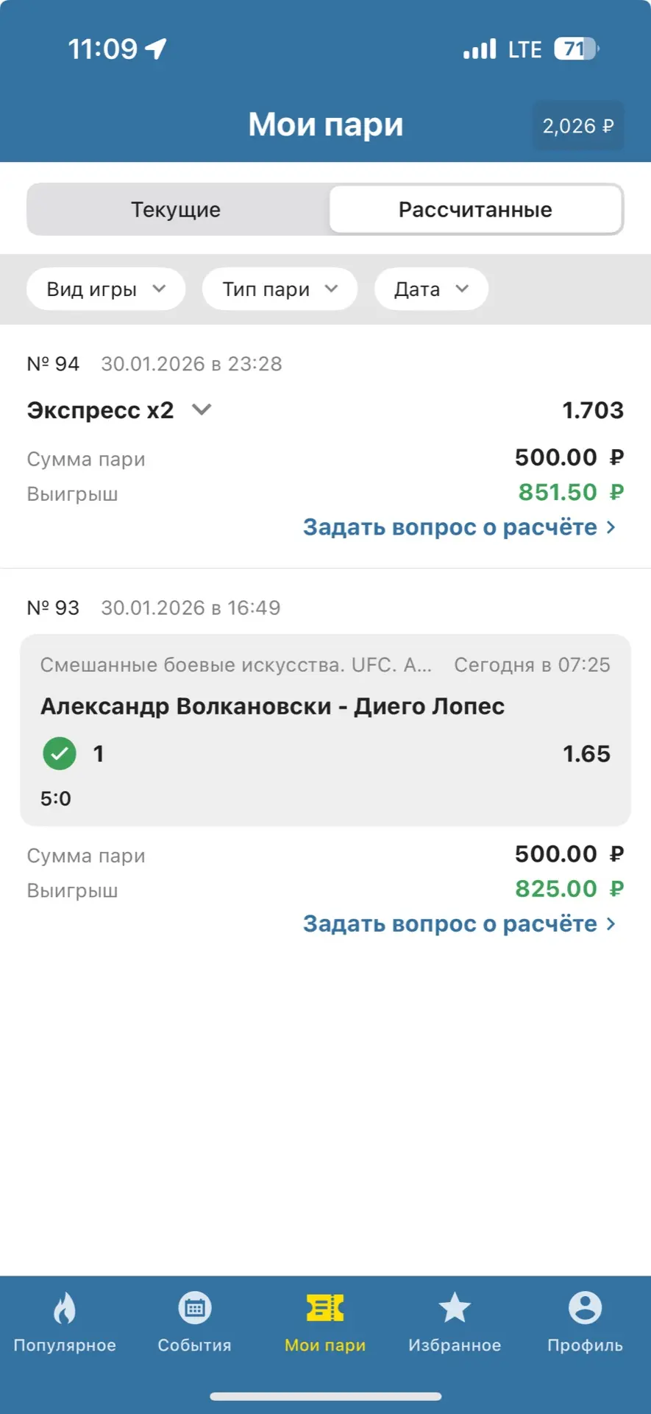Screen dimensions: 651x1414
Task: Ask about calculation for bet № 93
Action: pos(459,924)
